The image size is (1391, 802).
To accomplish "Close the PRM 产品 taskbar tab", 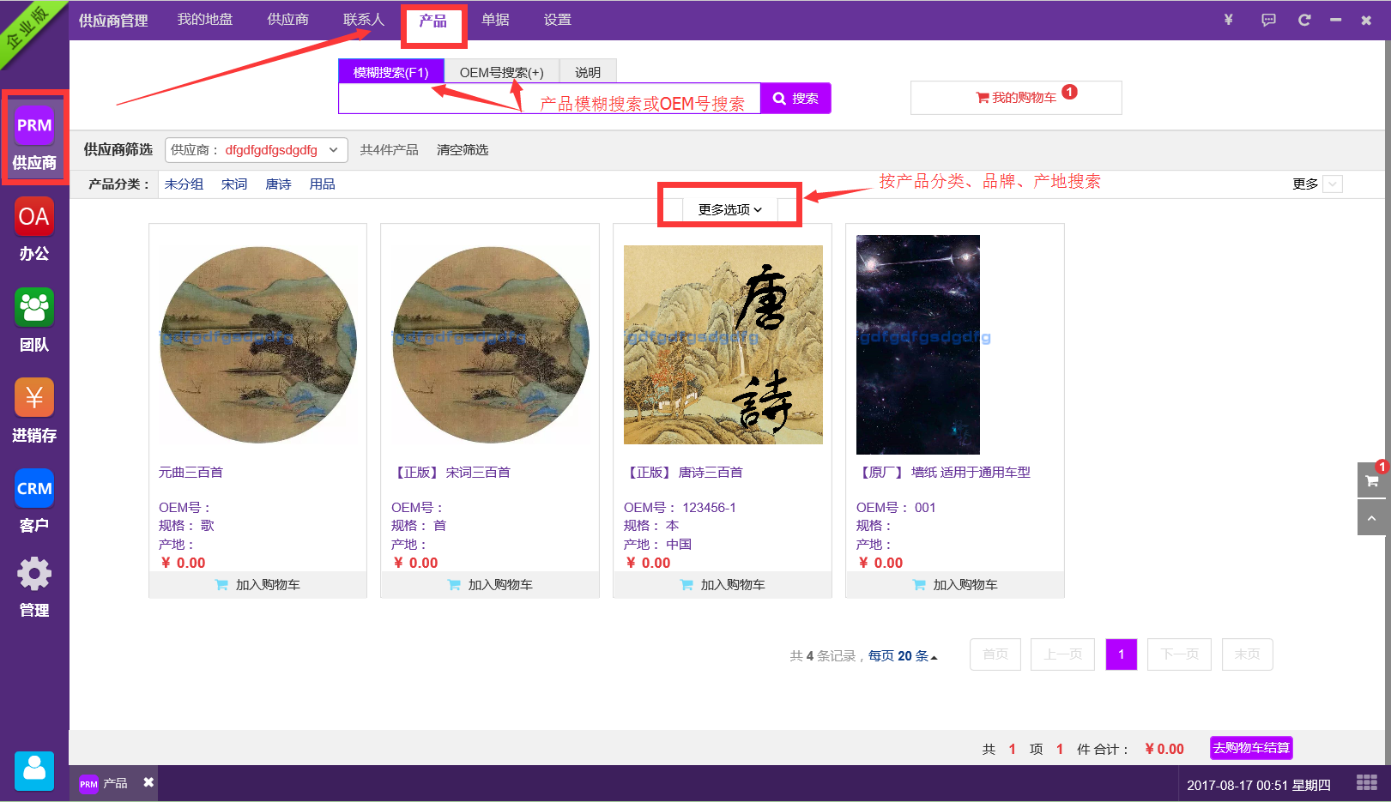I will (x=148, y=782).
